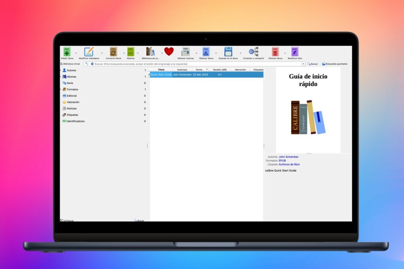Click the Archivos de libro folder link
Viewport: 404px width, 269px height.
pyautogui.click(x=290, y=165)
